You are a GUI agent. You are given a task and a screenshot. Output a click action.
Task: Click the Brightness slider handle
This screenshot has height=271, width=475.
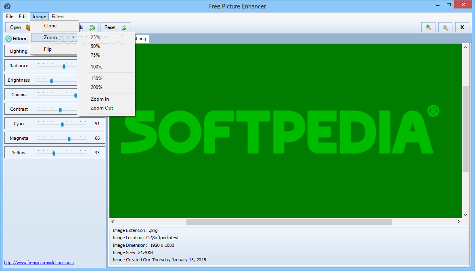(x=52, y=81)
